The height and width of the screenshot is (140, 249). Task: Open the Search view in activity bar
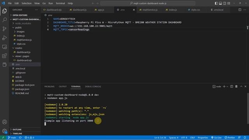pos(4,20)
